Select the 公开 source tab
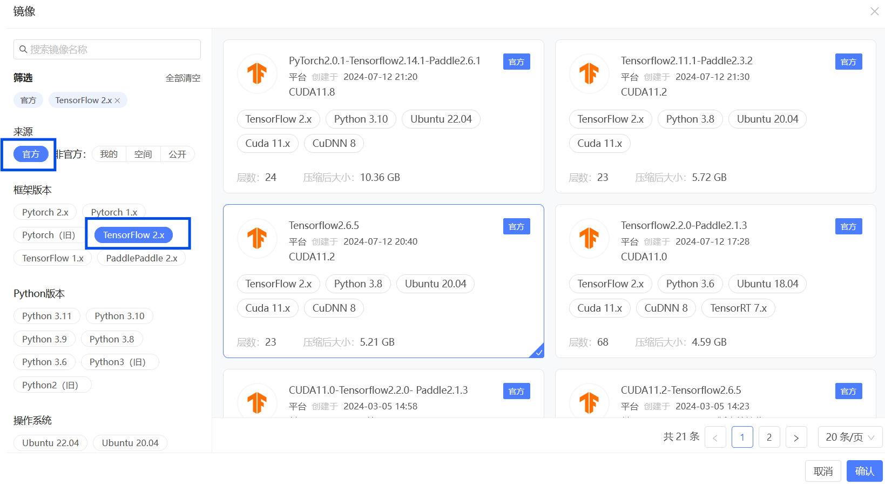The height and width of the screenshot is (485, 885). point(177,154)
